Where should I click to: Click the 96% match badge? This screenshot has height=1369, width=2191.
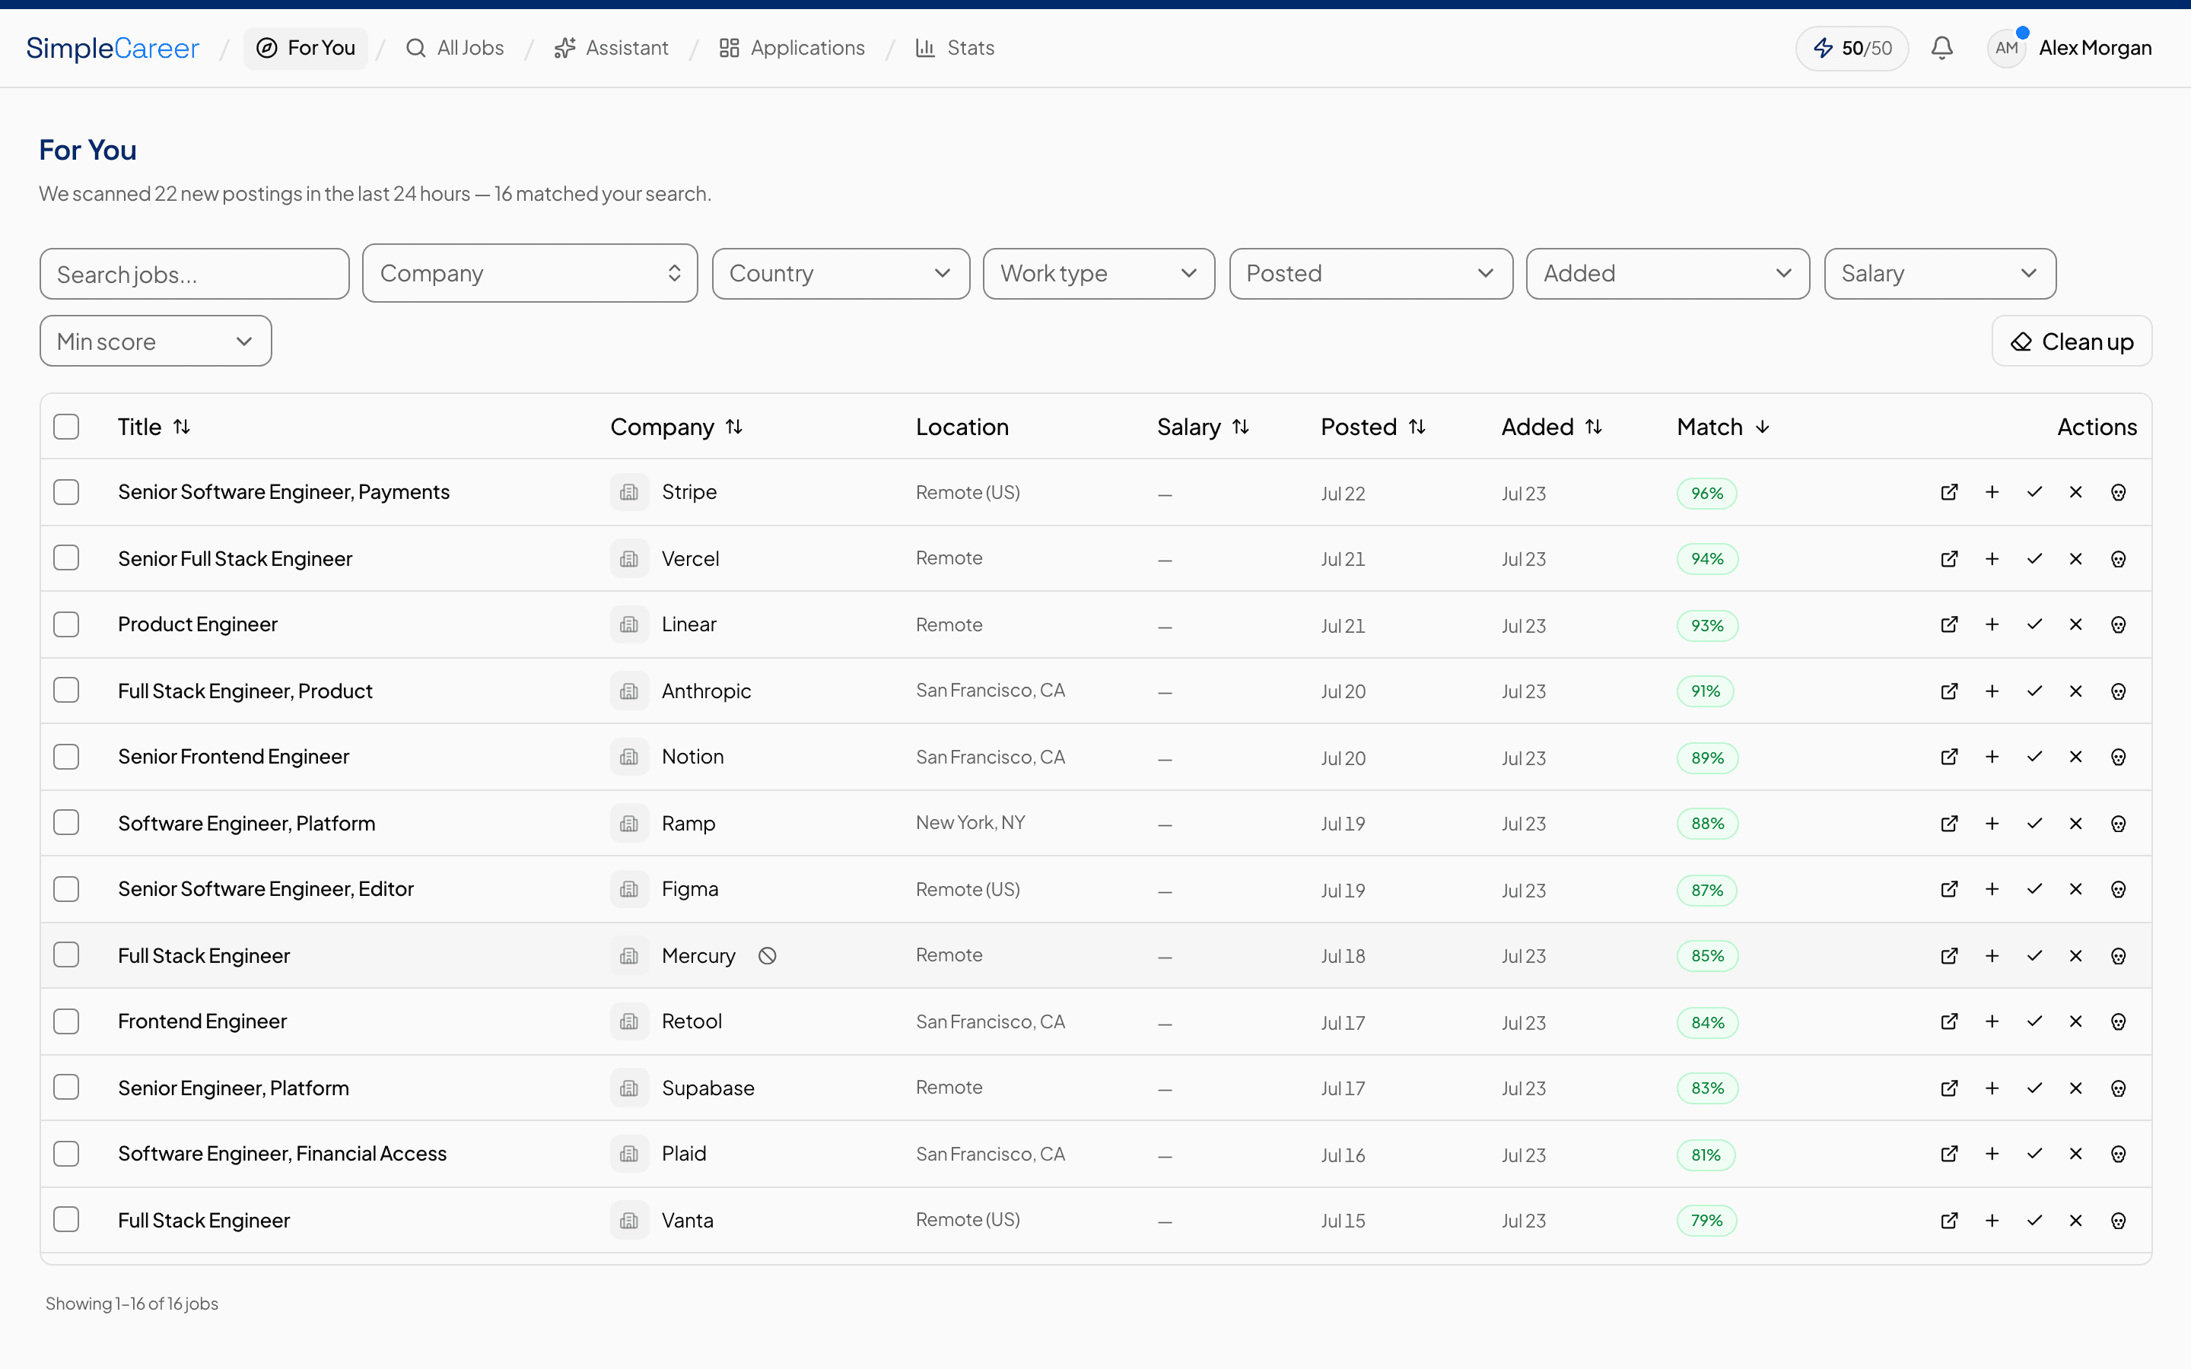tap(1706, 494)
